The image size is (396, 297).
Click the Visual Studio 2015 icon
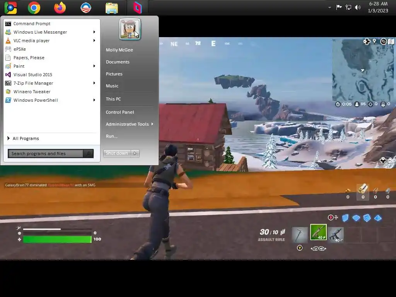[x=8, y=75]
